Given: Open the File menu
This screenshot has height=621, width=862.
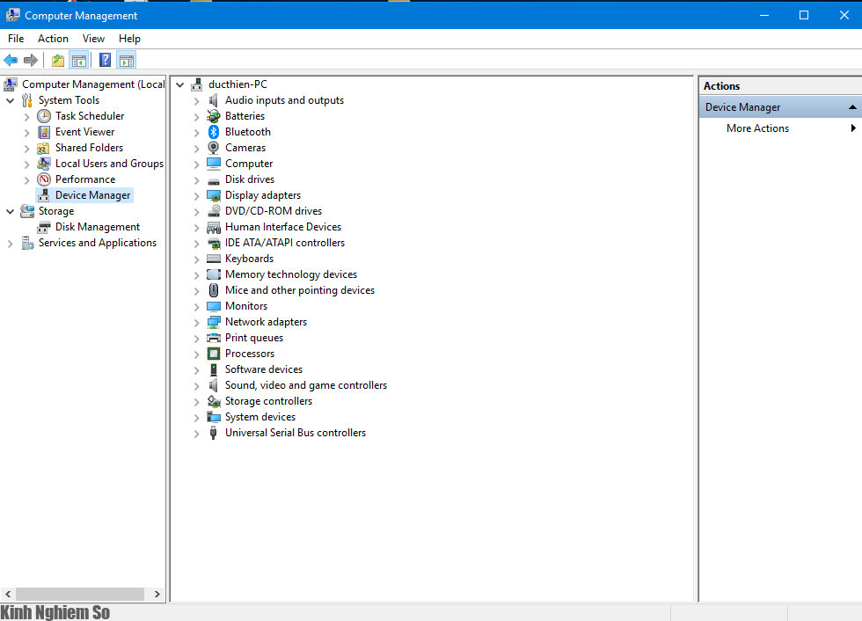Looking at the screenshot, I should [x=16, y=39].
